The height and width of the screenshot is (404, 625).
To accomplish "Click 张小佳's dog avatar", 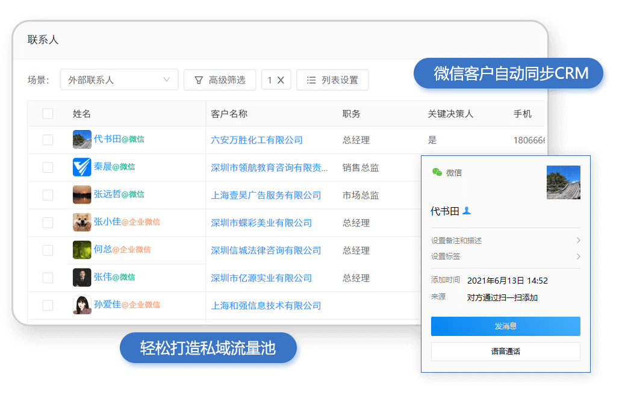I will [82, 222].
